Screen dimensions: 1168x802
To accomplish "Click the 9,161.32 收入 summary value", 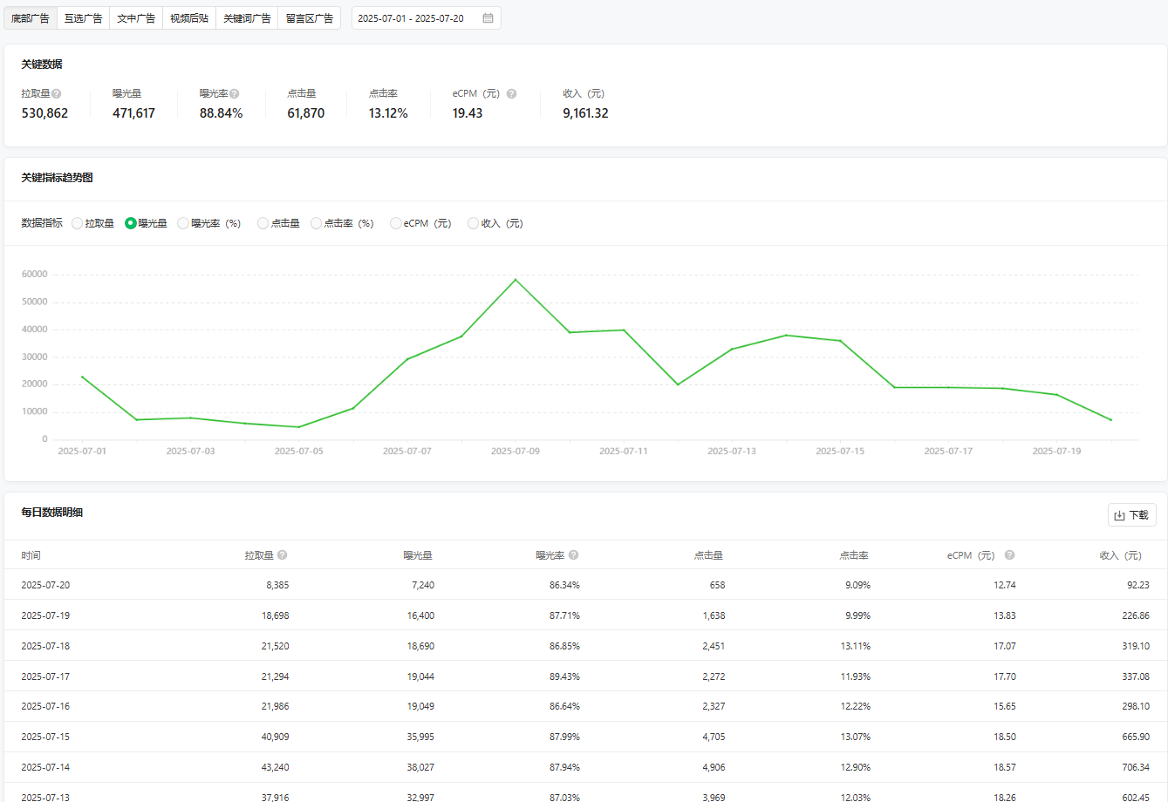I will coord(585,113).
